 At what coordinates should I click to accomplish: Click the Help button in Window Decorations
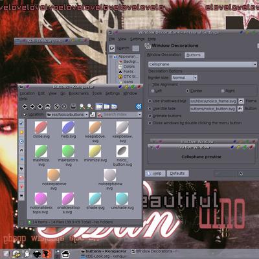[155, 174]
